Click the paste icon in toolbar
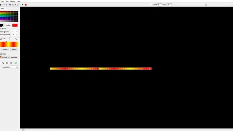The height and width of the screenshot is (131, 233). click(x=13, y=5)
